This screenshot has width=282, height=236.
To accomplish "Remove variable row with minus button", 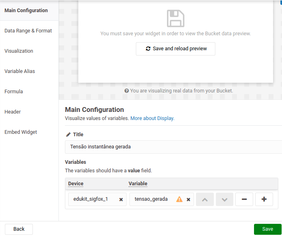I will pyautogui.click(x=244, y=199).
